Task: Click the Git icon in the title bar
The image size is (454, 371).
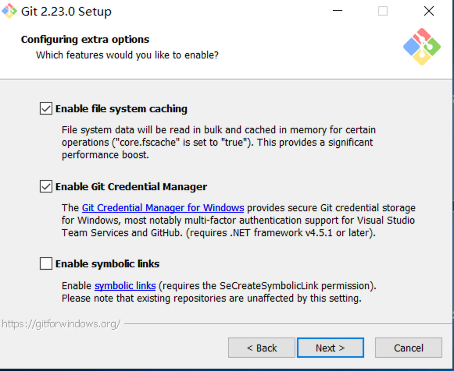Action: coord(9,11)
